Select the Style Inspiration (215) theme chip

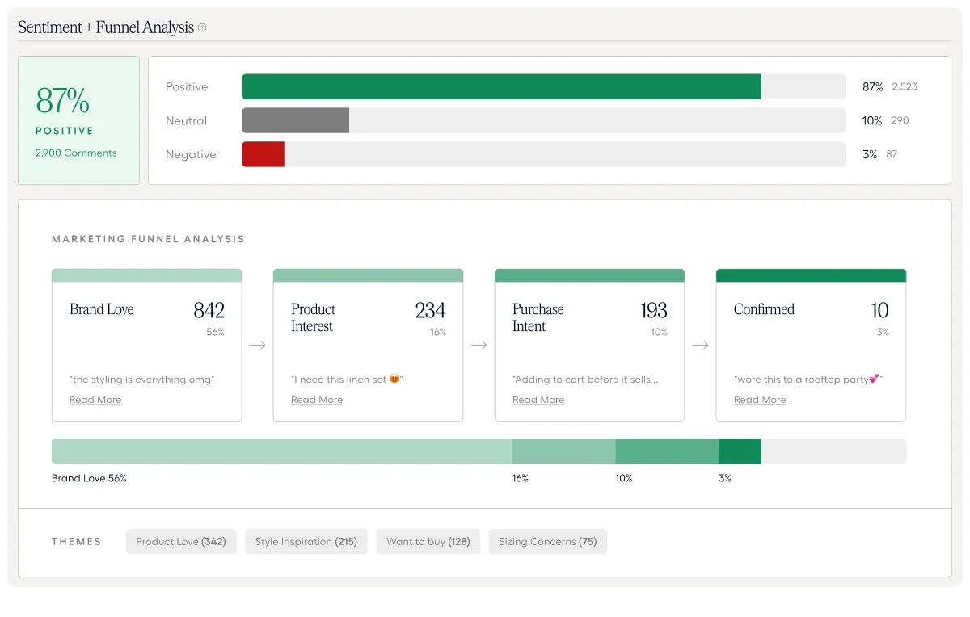(x=306, y=541)
